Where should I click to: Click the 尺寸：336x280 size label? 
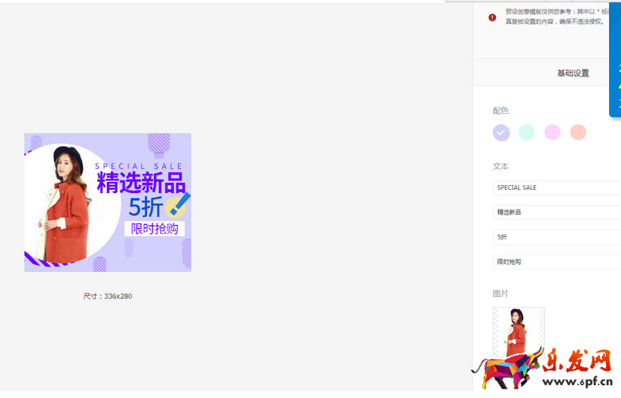108,296
